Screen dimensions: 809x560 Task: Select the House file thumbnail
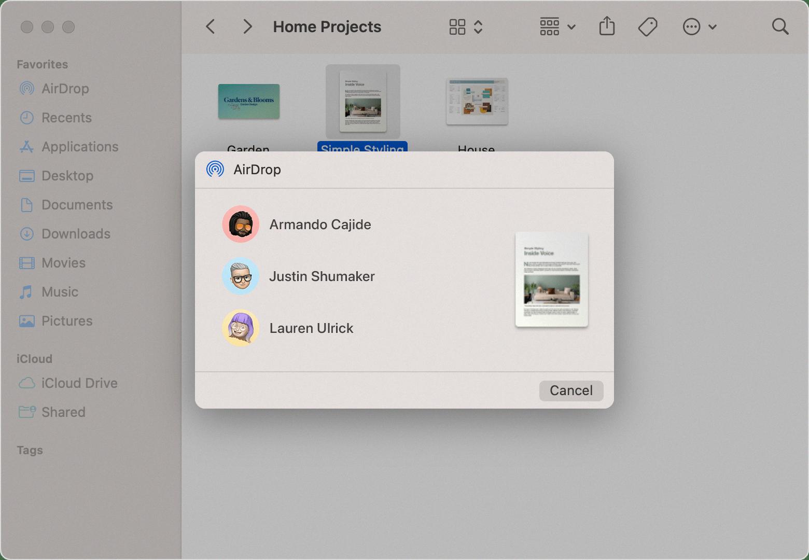pos(477,101)
